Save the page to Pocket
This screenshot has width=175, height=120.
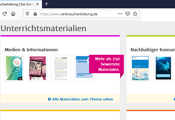tap(128, 14)
